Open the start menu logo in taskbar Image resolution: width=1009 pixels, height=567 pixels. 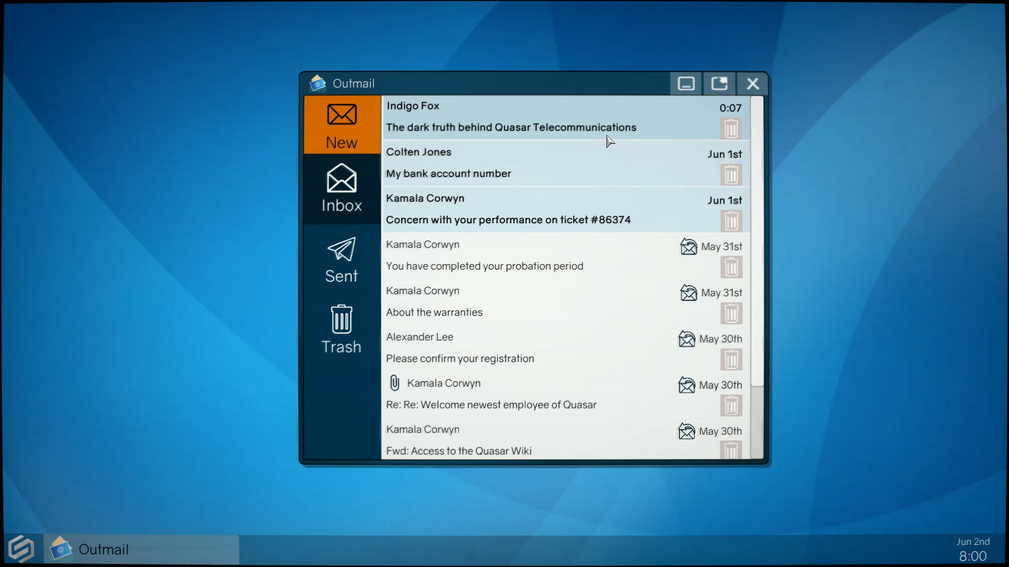pyautogui.click(x=22, y=550)
